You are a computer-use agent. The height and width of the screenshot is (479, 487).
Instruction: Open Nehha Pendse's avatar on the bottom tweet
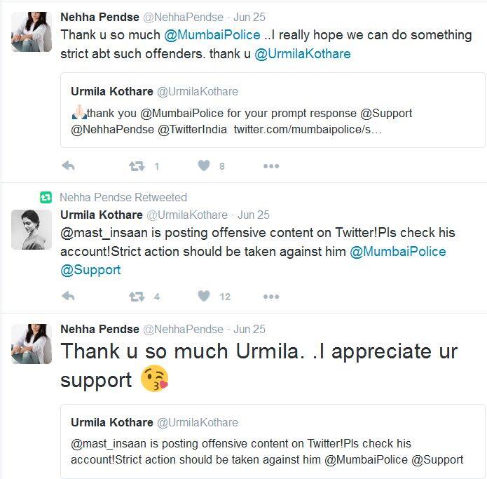point(32,344)
